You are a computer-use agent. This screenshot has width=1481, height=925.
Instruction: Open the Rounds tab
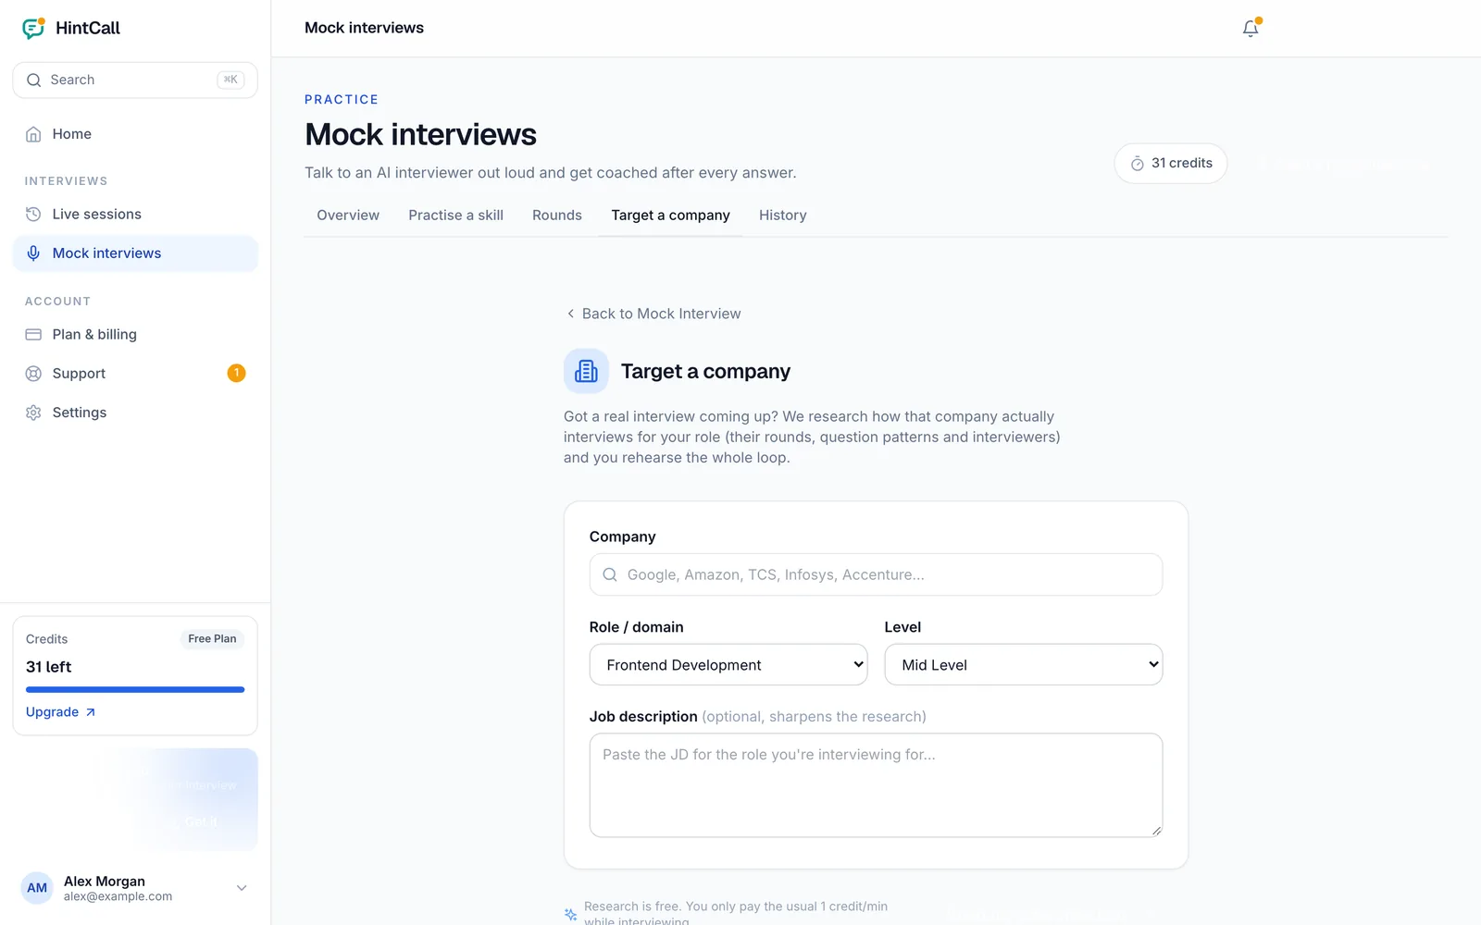pyautogui.click(x=557, y=216)
